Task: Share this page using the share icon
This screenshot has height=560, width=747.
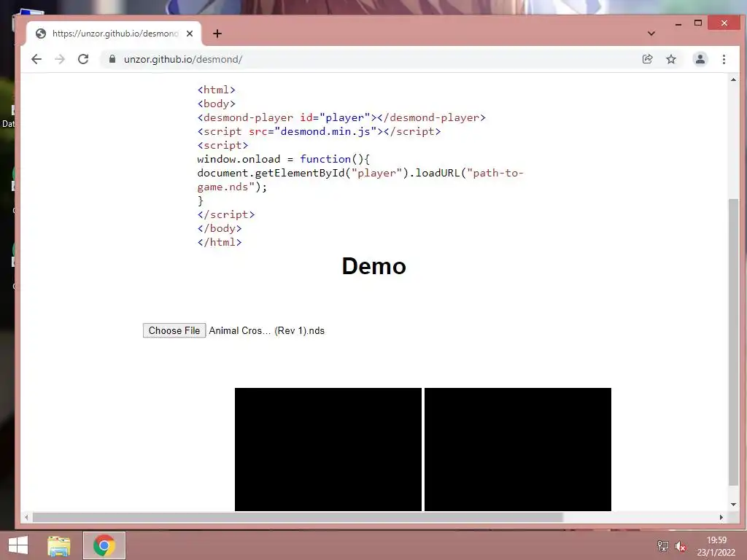Action: pos(648,59)
